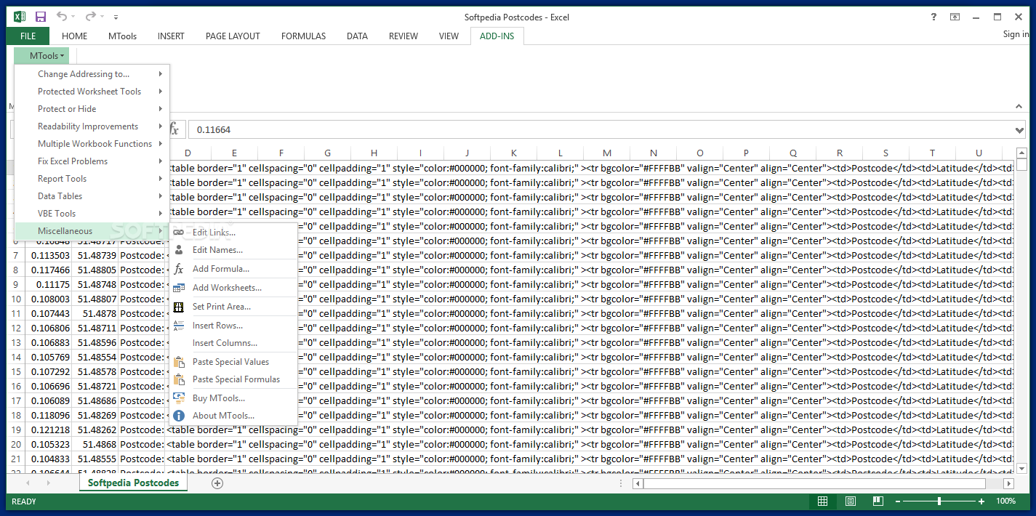
Task: Expand Data Tables submenu
Action: click(92, 196)
